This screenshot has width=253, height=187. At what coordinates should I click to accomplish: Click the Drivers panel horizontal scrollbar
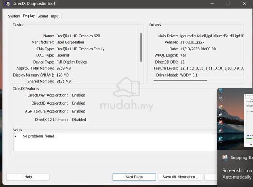180,80
